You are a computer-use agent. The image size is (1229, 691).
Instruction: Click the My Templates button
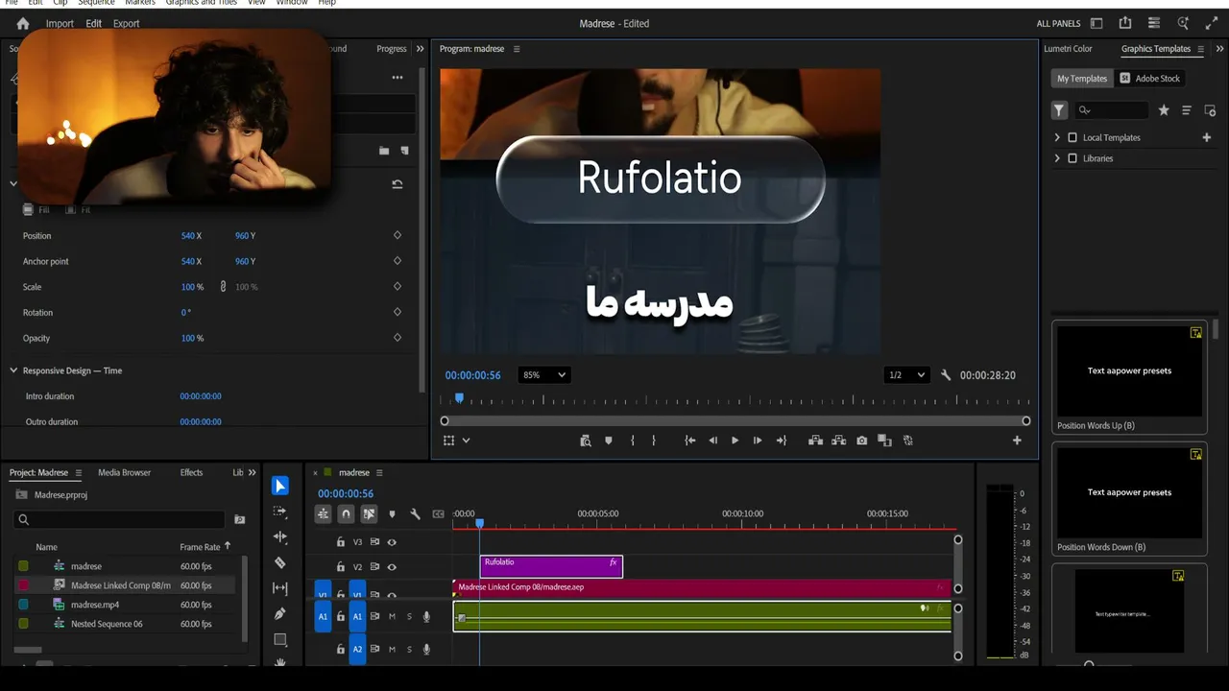point(1082,79)
